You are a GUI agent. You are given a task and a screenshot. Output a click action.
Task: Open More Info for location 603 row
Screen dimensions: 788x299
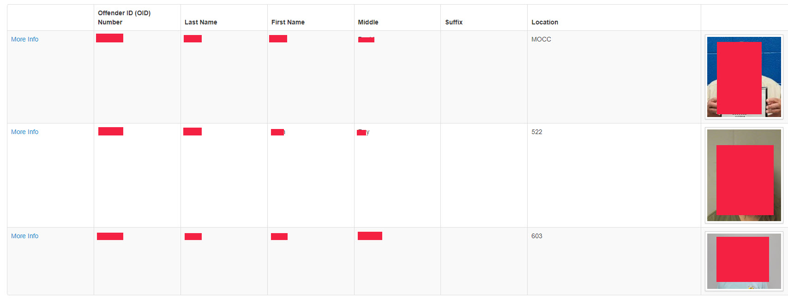coord(25,236)
